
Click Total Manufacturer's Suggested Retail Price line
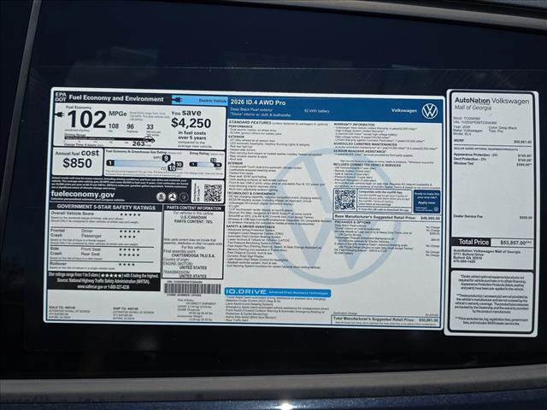pos(385,319)
